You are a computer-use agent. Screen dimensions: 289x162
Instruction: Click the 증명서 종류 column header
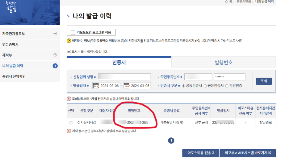[x=171, y=111]
